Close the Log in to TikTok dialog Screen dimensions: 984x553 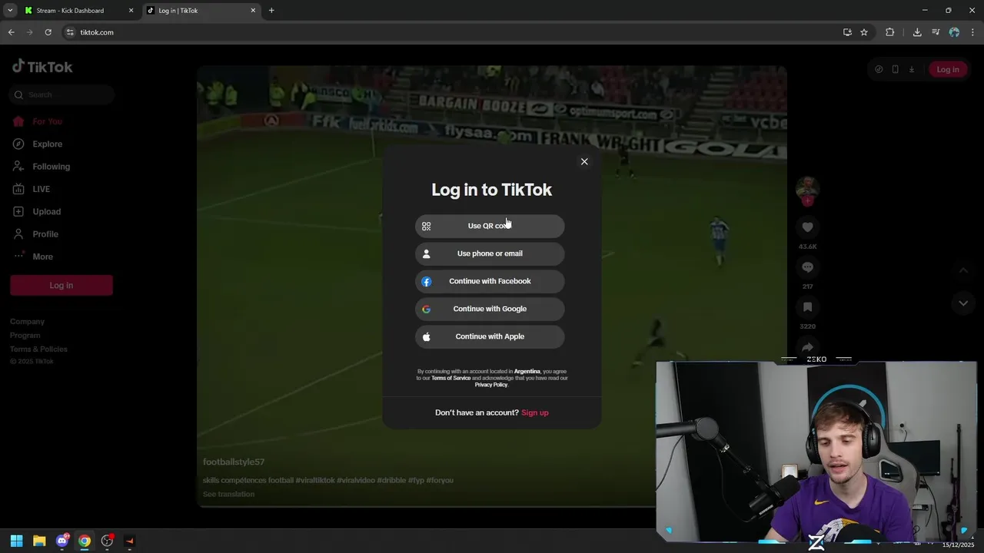coord(584,161)
